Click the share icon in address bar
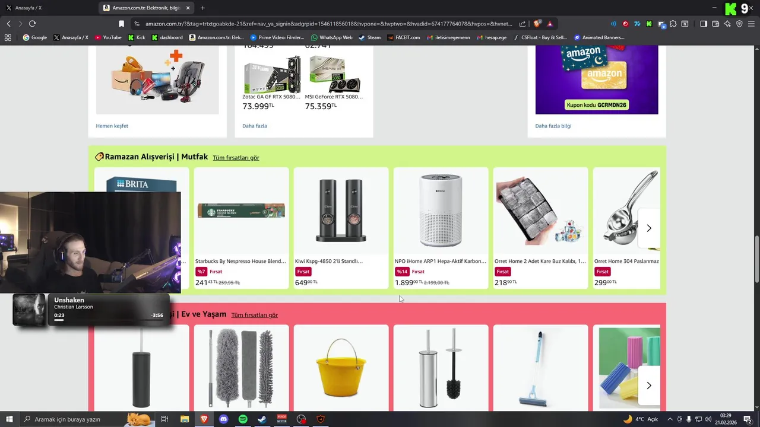Image resolution: width=760 pixels, height=427 pixels. 522,24
